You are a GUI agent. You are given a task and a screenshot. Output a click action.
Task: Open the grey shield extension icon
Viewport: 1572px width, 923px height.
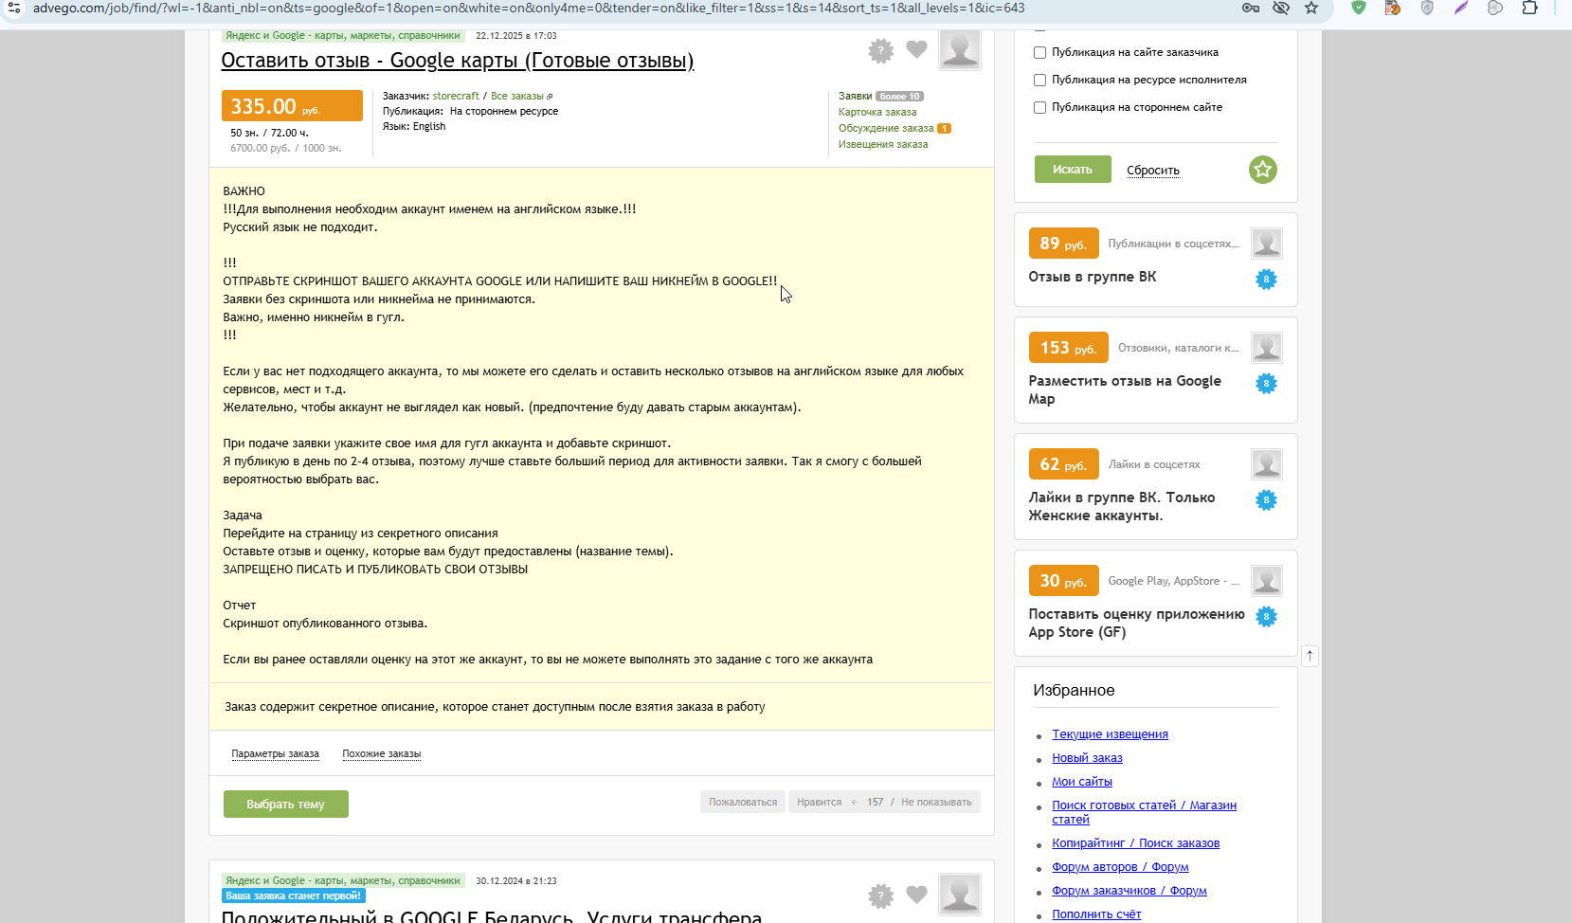click(1427, 8)
